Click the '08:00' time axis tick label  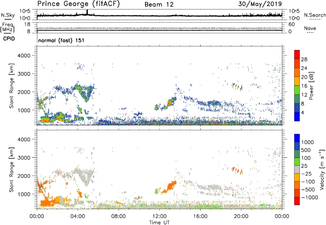click(119, 216)
